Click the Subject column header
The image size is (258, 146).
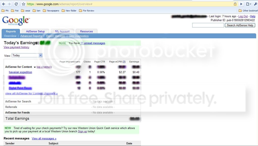pos(53,143)
